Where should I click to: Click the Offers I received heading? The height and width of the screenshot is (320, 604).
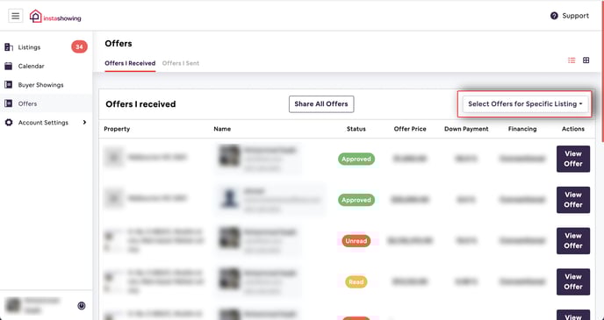(x=140, y=104)
